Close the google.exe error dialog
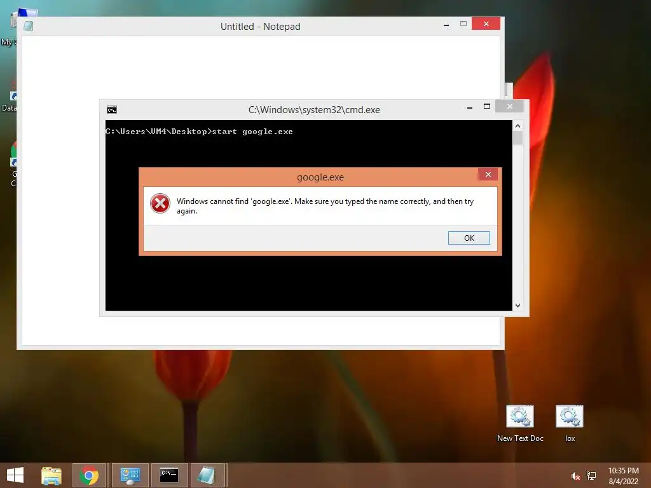Image resolution: width=651 pixels, height=488 pixels. pyautogui.click(x=488, y=174)
